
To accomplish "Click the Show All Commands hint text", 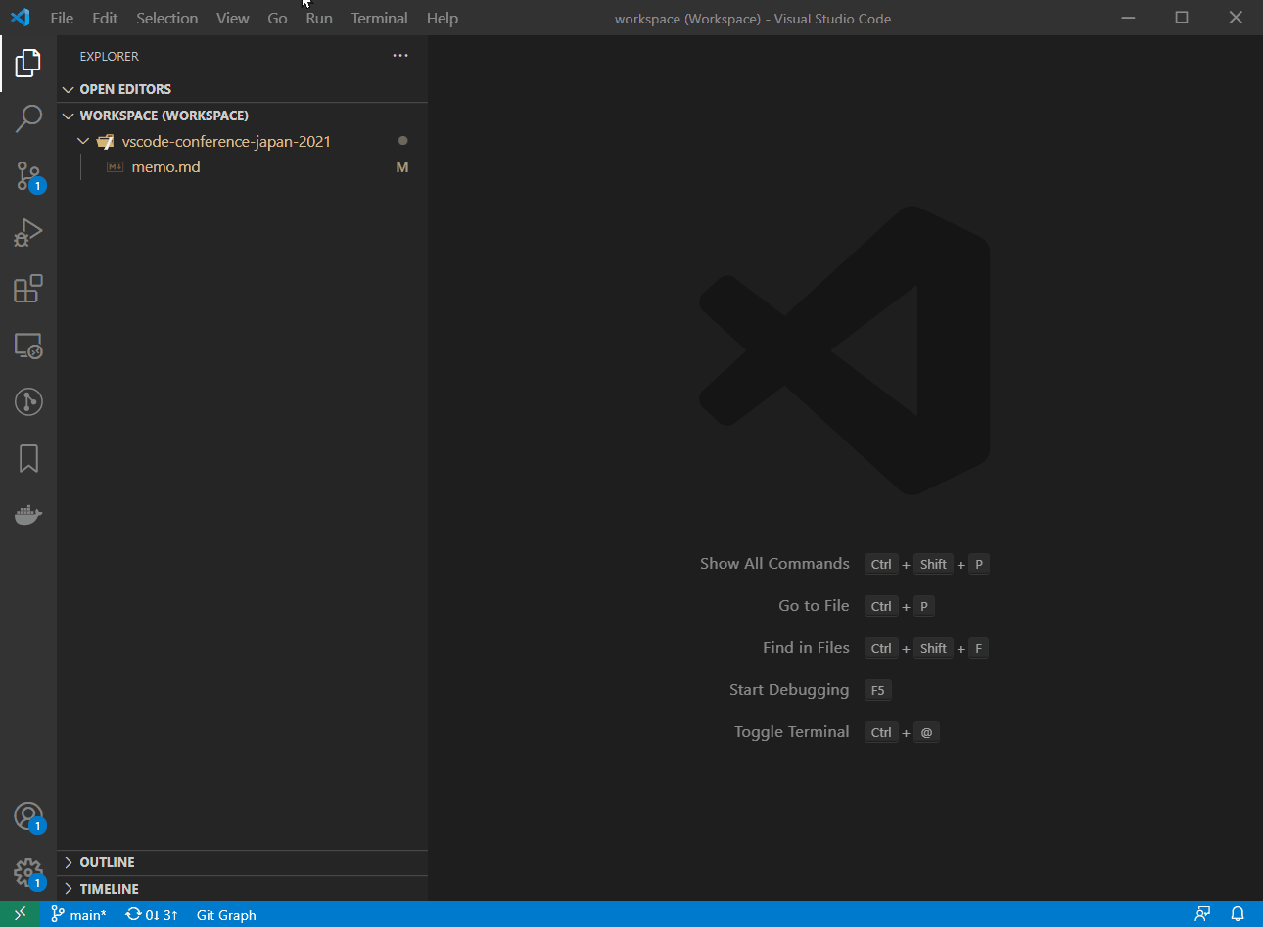I will [x=774, y=564].
